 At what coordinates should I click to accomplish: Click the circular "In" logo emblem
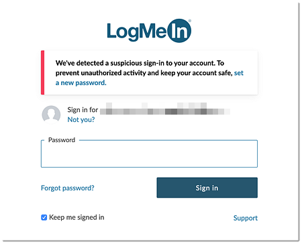tap(179, 31)
